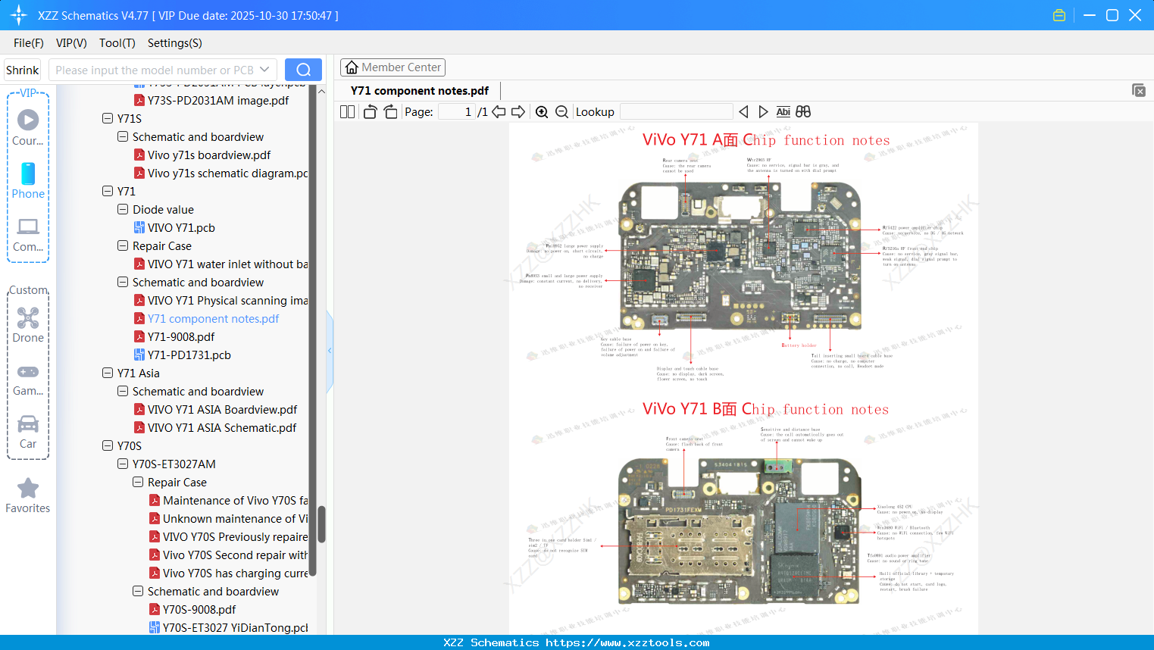This screenshot has width=1154, height=650.
Task: Toggle the binoculars search option
Action: pyautogui.click(x=802, y=111)
